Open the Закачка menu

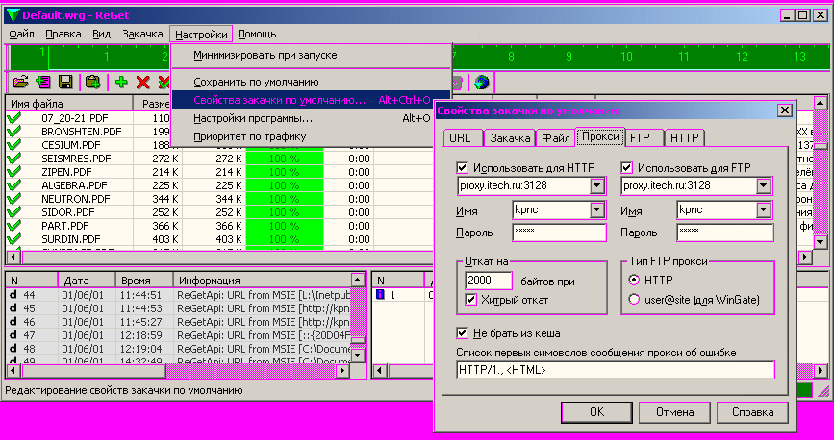click(142, 34)
